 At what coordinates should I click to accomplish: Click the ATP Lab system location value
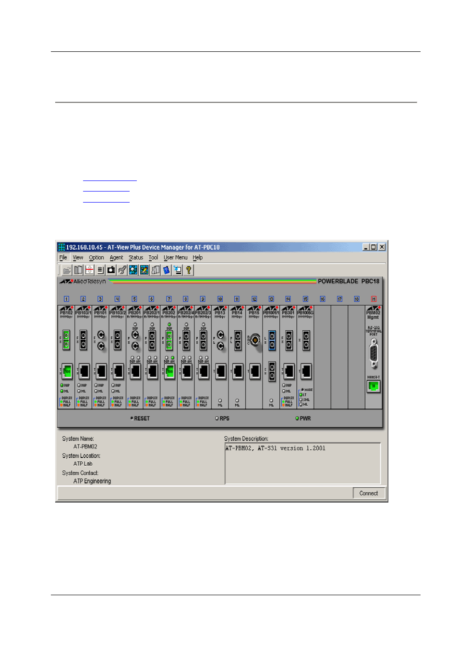(83, 464)
